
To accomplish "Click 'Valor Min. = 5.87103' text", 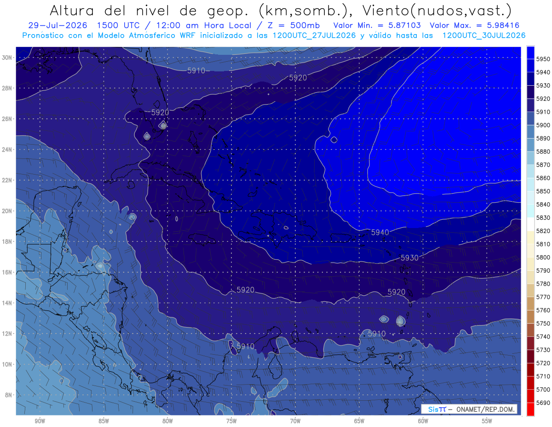I will [376, 25].
